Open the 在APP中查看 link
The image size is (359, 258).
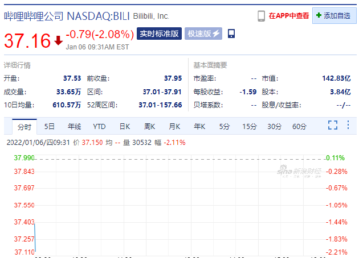click(x=289, y=16)
